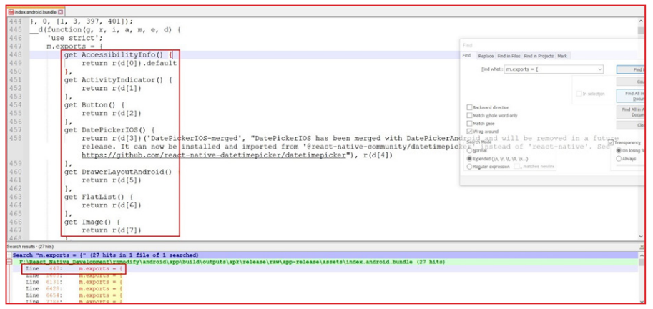
Task: Select Regular expression search mode
Action: [470, 167]
